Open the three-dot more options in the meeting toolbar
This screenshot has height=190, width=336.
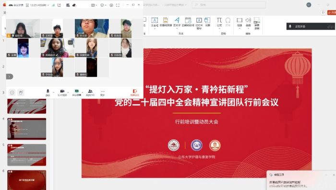[x=103, y=93]
